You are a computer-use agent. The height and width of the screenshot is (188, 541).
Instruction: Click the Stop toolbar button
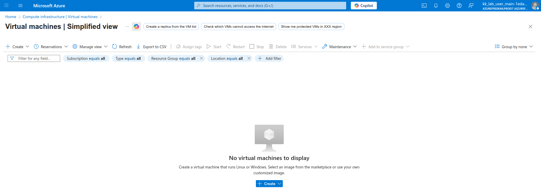(x=256, y=47)
